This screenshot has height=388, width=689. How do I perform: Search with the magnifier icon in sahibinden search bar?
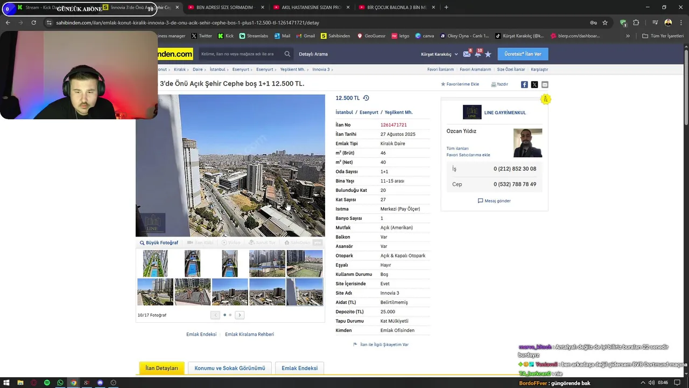pyautogui.click(x=287, y=54)
